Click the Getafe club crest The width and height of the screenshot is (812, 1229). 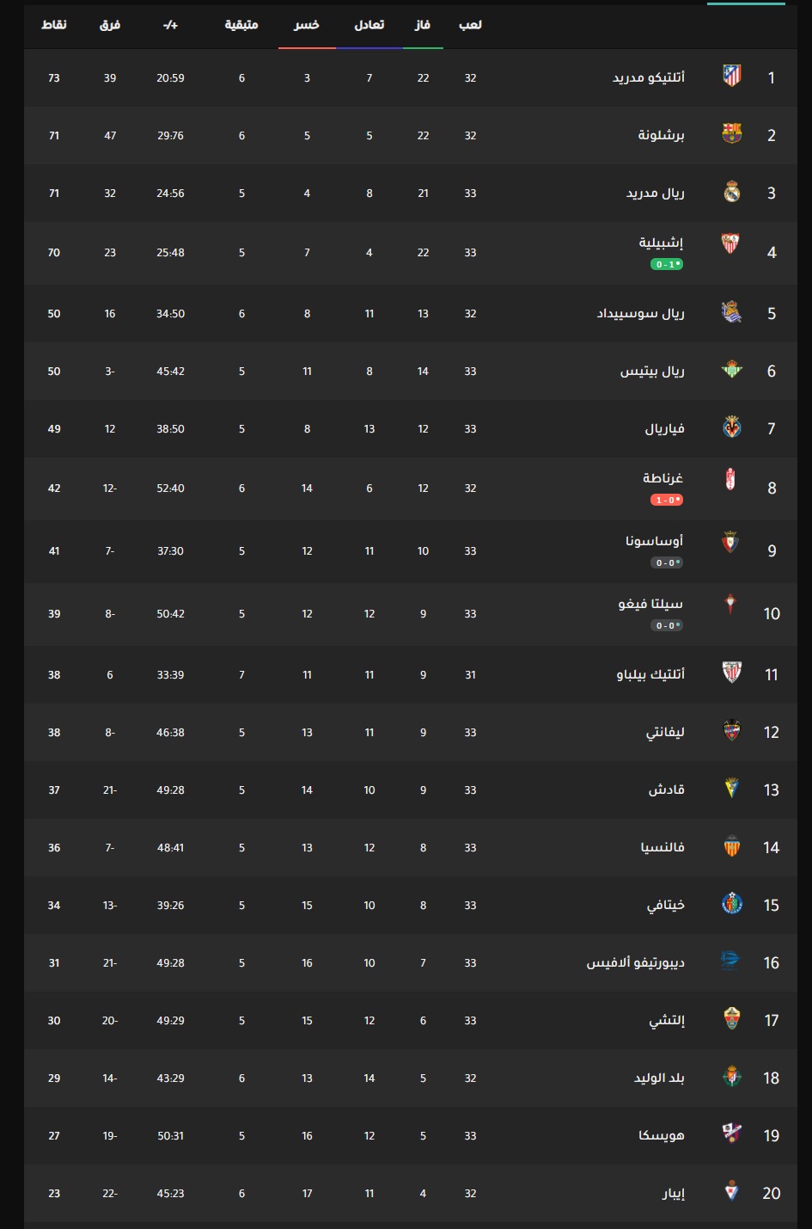point(731,904)
